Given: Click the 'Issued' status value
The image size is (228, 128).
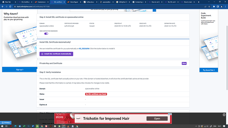Looking at the screenshot, I should 92,26.
